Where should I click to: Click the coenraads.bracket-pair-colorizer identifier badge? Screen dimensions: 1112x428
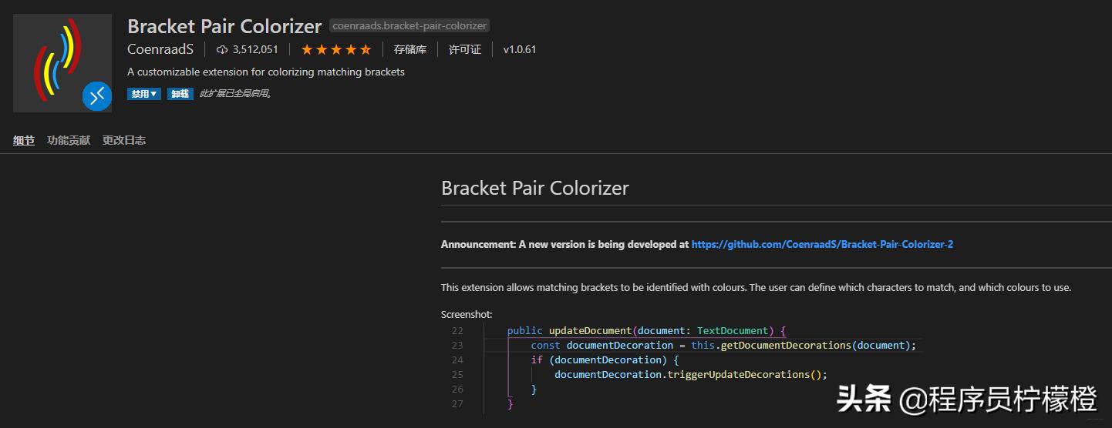[x=409, y=25]
